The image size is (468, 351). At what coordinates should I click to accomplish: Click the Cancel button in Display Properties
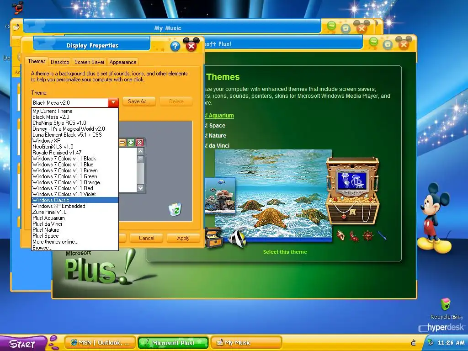pos(147,238)
